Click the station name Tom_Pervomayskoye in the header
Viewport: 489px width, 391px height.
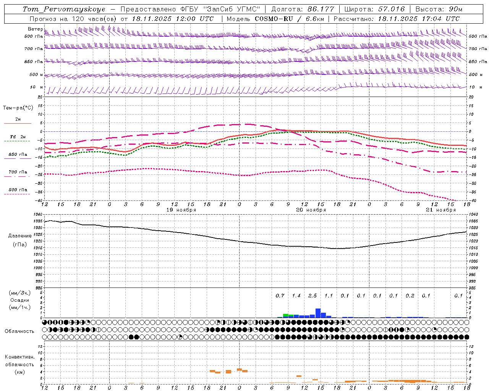click(64, 9)
